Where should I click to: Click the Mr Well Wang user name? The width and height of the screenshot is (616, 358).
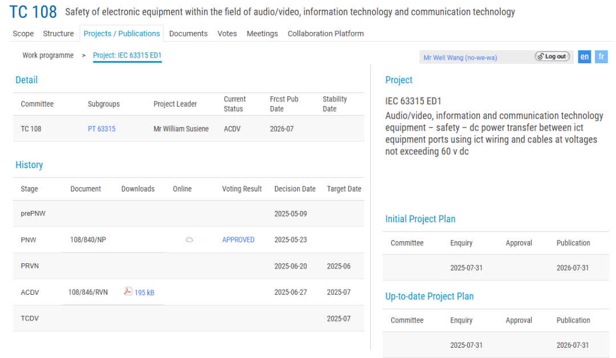pos(460,58)
